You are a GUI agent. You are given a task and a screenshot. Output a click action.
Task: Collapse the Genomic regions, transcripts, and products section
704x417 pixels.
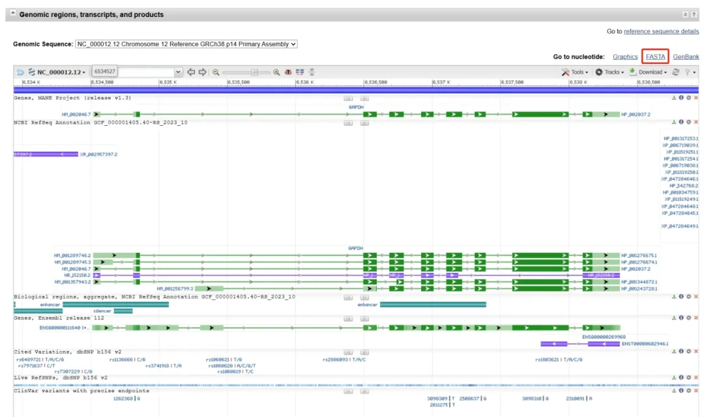click(x=12, y=14)
